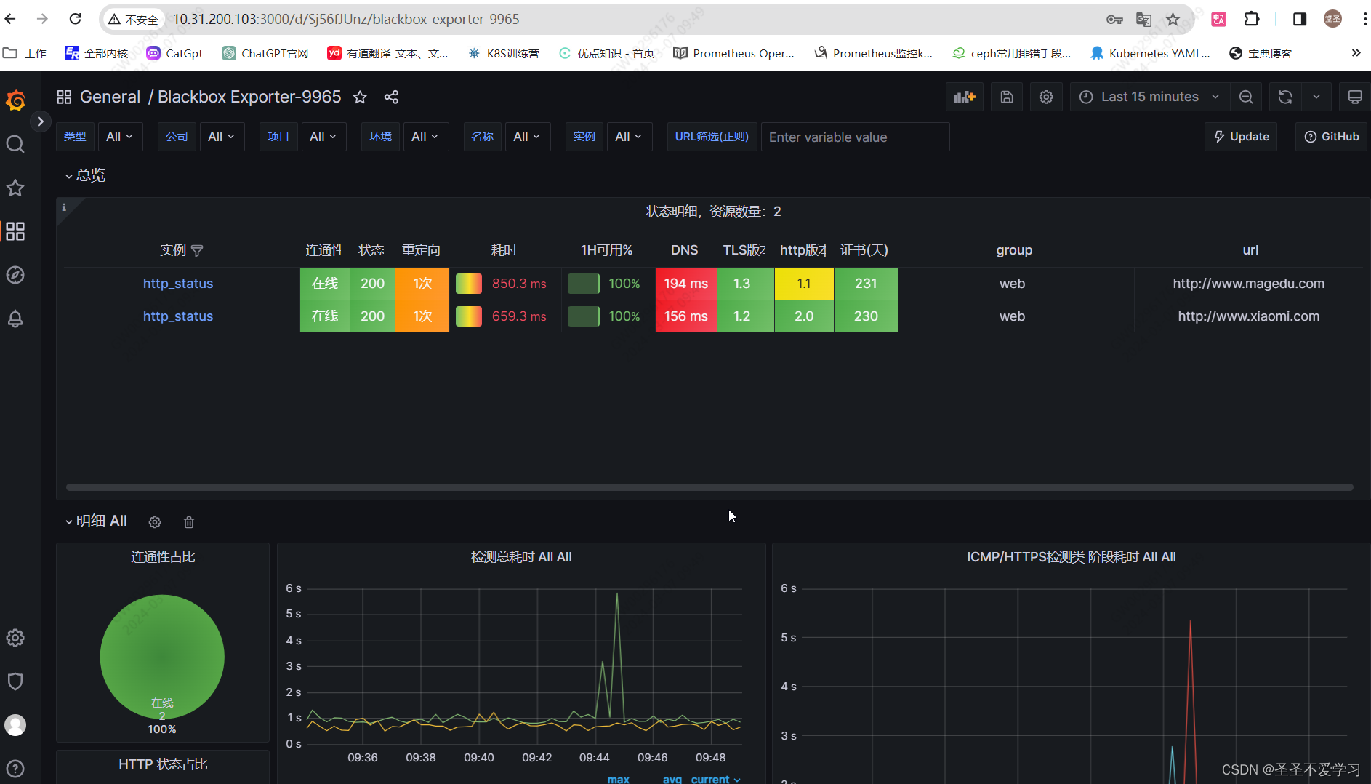
Task: Bookmark this page with the star icon
Action: pyautogui.click(x=1173, y=19)
